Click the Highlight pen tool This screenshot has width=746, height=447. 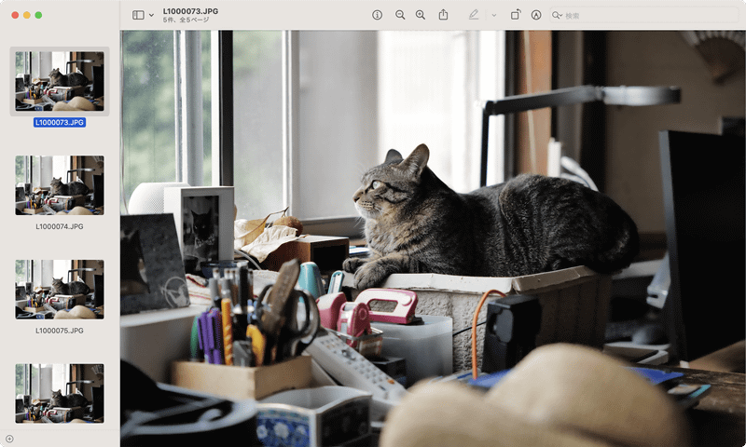(x=474, y=15)
